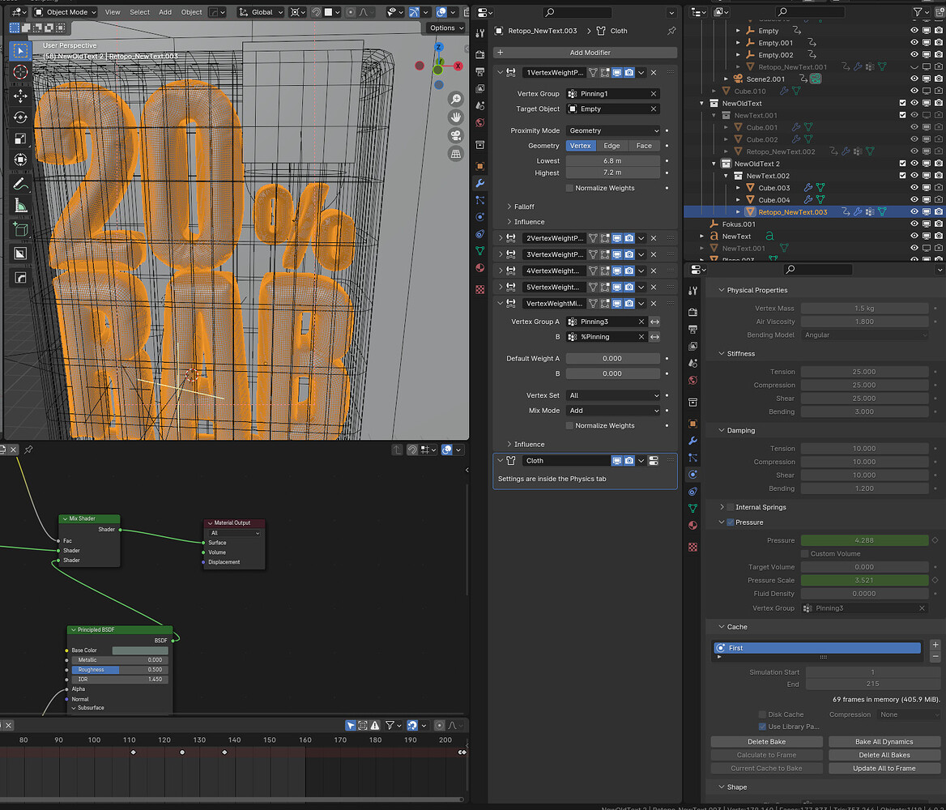The width and height of the screenshot is (946, 810).
Task: Add a new cache with plus button
Action: coord(935,645)
